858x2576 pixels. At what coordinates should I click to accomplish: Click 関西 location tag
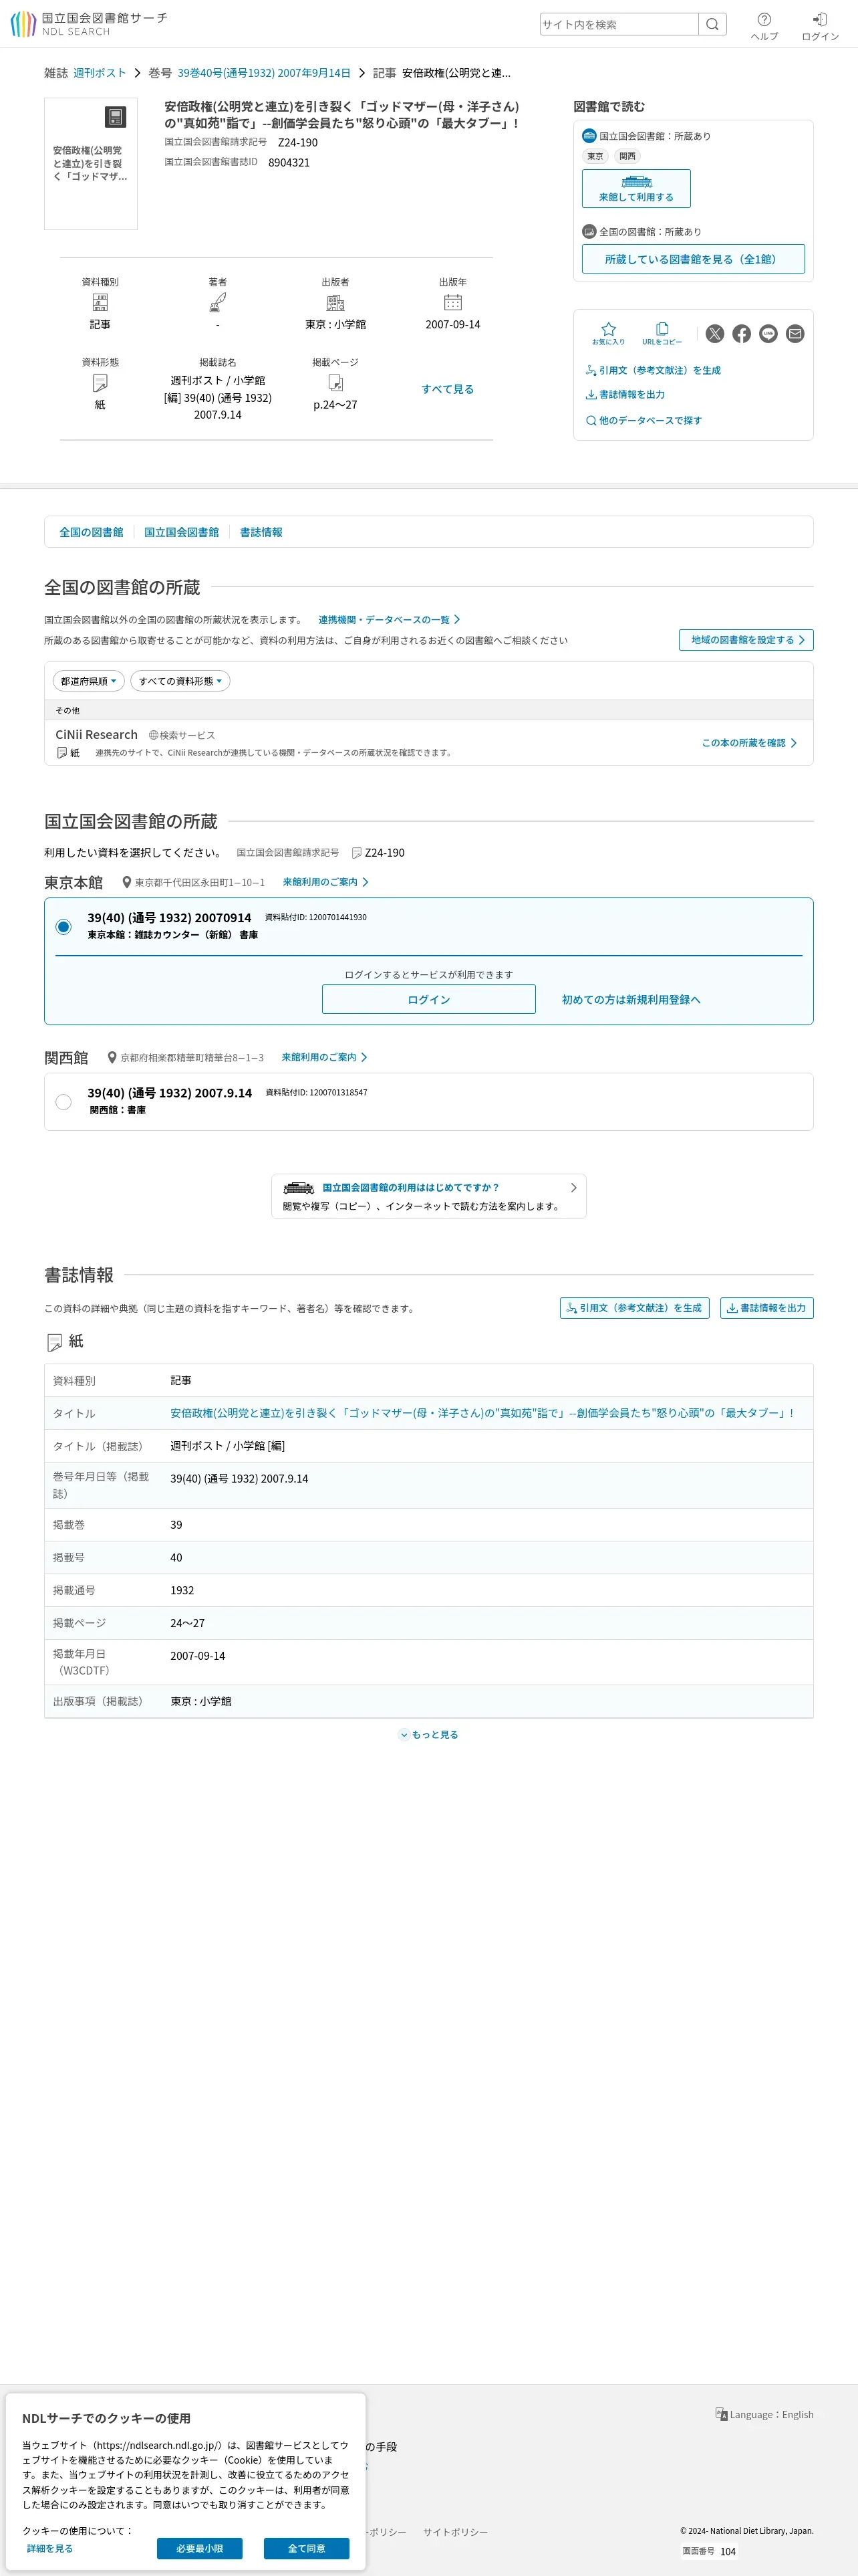click(627, 156)
